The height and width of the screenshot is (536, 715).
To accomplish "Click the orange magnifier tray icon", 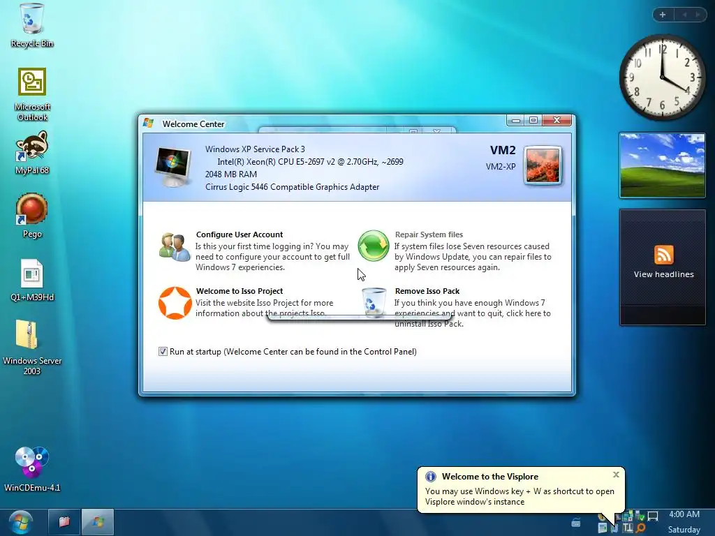I will click(641, 528).
